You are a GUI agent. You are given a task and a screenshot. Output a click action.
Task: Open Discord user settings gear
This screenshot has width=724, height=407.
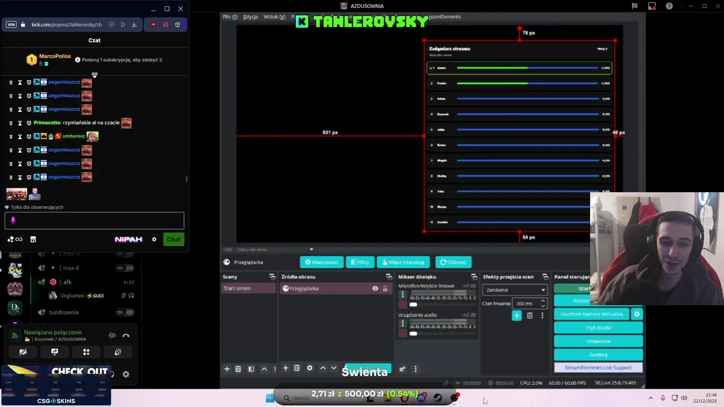coord(126,374)
